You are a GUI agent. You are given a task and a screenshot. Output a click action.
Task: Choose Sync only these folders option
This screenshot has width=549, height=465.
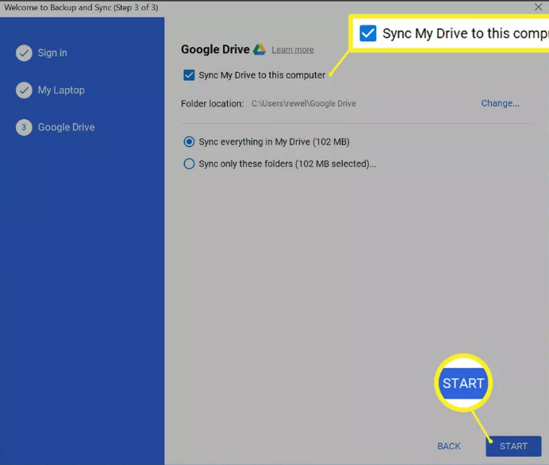(189, 163)
